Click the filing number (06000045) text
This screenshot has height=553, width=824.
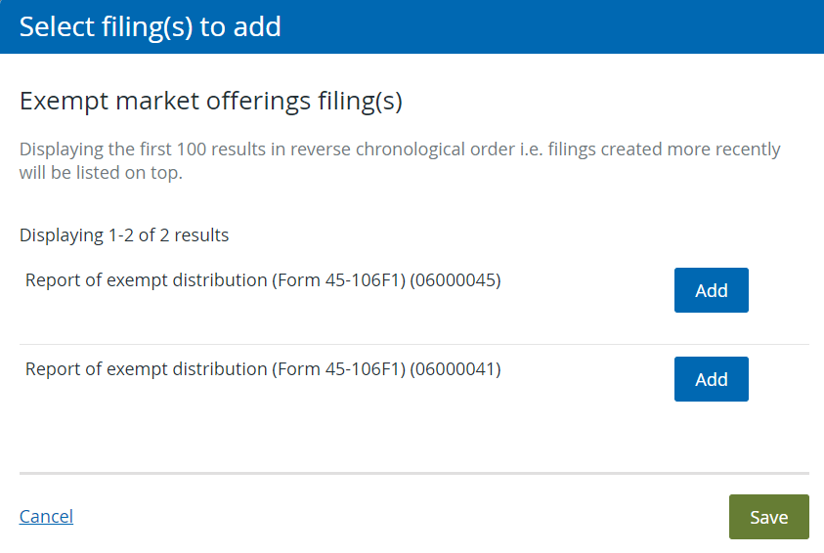pyautogui.click(x=455, y=279)
